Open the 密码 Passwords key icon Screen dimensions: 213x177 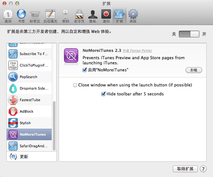coord(65,14)
